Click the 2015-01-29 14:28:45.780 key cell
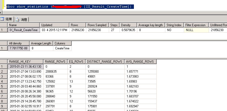227x111 pixels. [25, 101]
